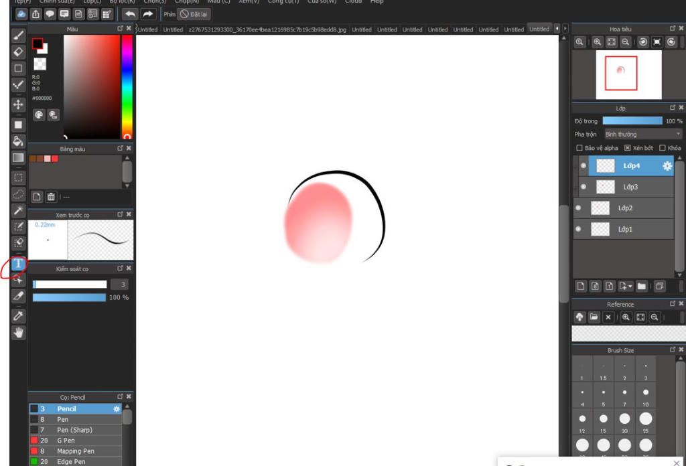Open the Cloud menu

pyautogui.click(x=353, y=2)
